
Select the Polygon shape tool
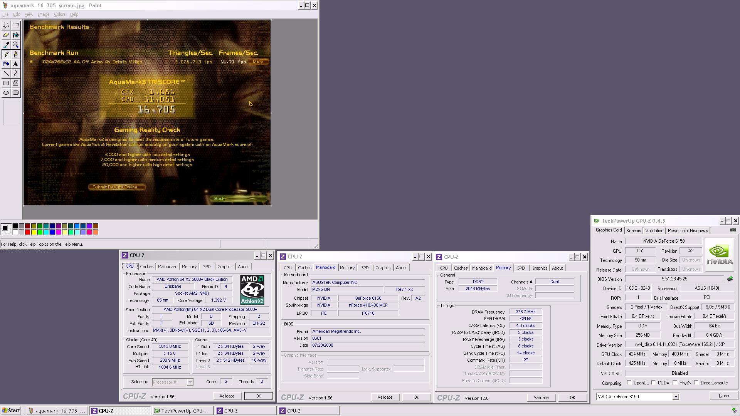16,83
